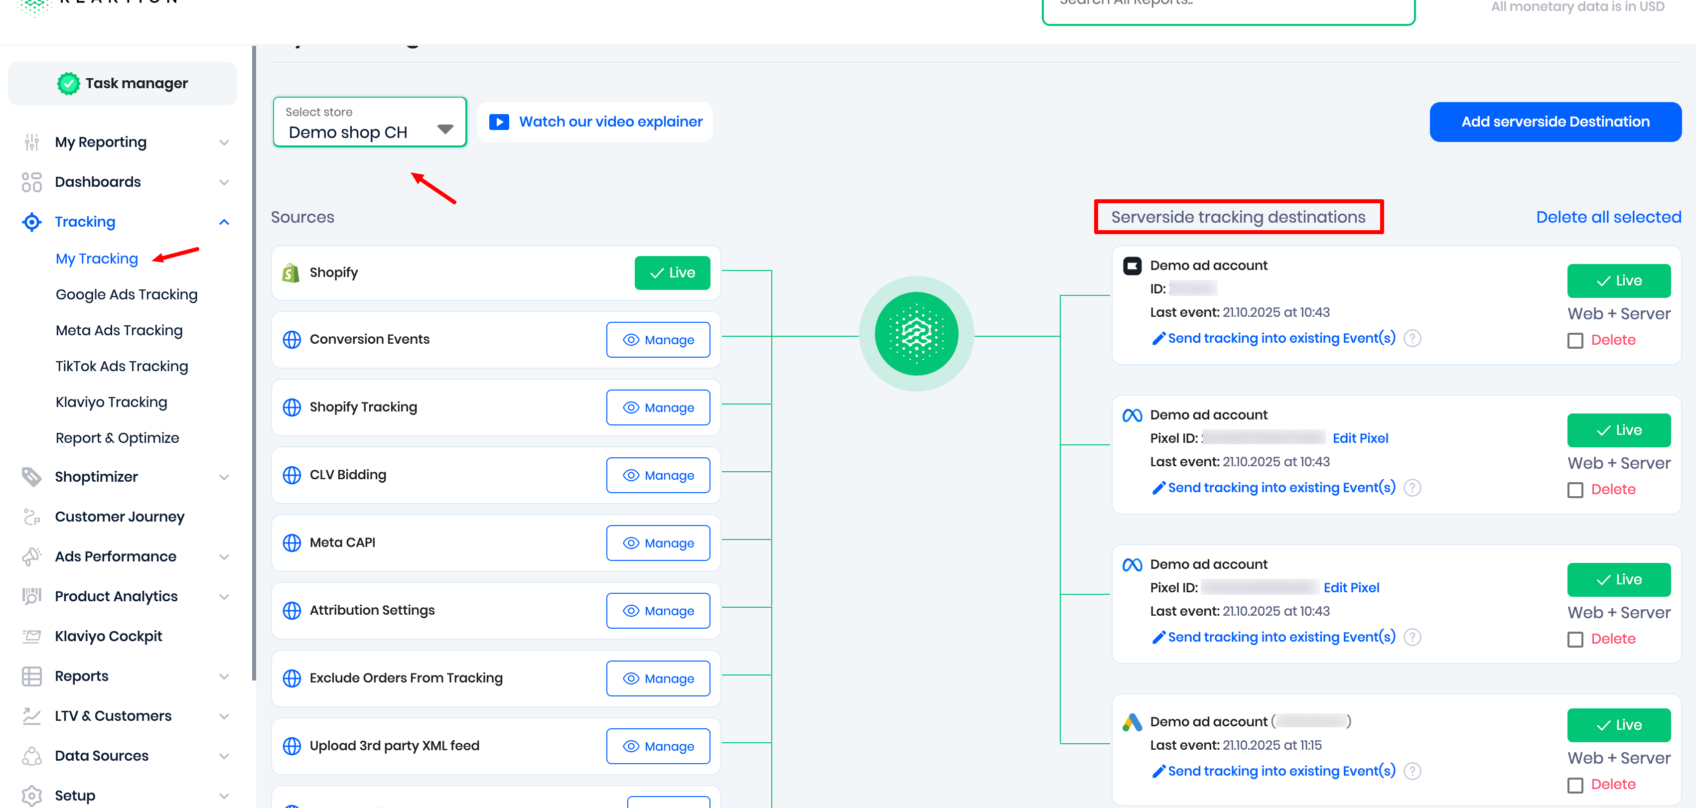Click the Customer Journey sidebar icon
Screen dimensions: 1696x808
click(x=31, y=517)
